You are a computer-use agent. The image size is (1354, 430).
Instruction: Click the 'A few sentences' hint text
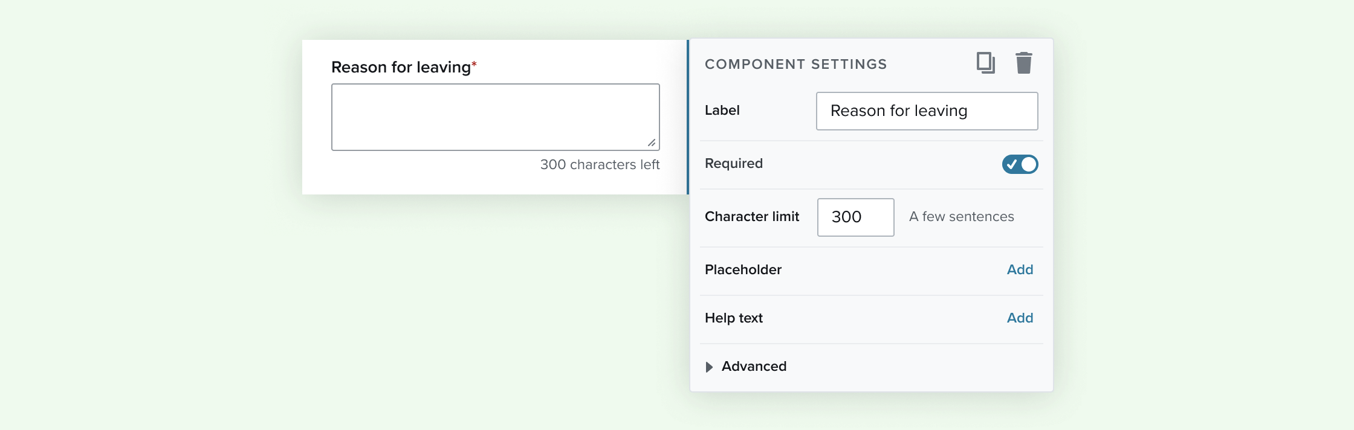[x=962, y=217]
